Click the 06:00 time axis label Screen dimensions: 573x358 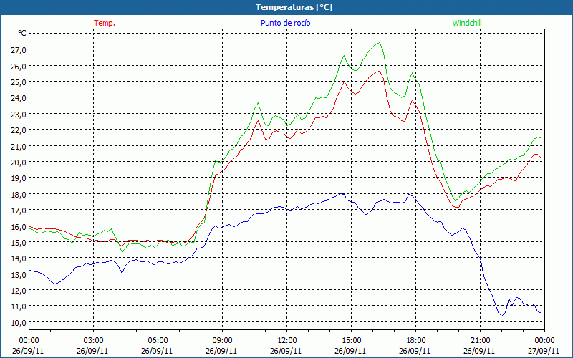tap(158, 341)
